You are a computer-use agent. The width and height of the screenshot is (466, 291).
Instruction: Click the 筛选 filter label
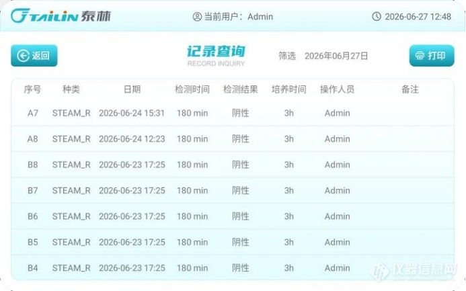click(x=287, y=56)
